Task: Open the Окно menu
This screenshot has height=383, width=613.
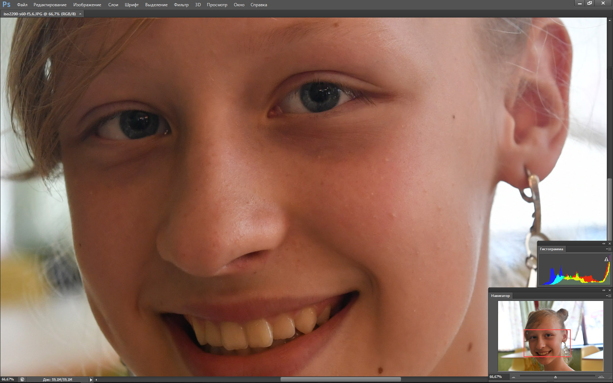Action: point(239,5)
